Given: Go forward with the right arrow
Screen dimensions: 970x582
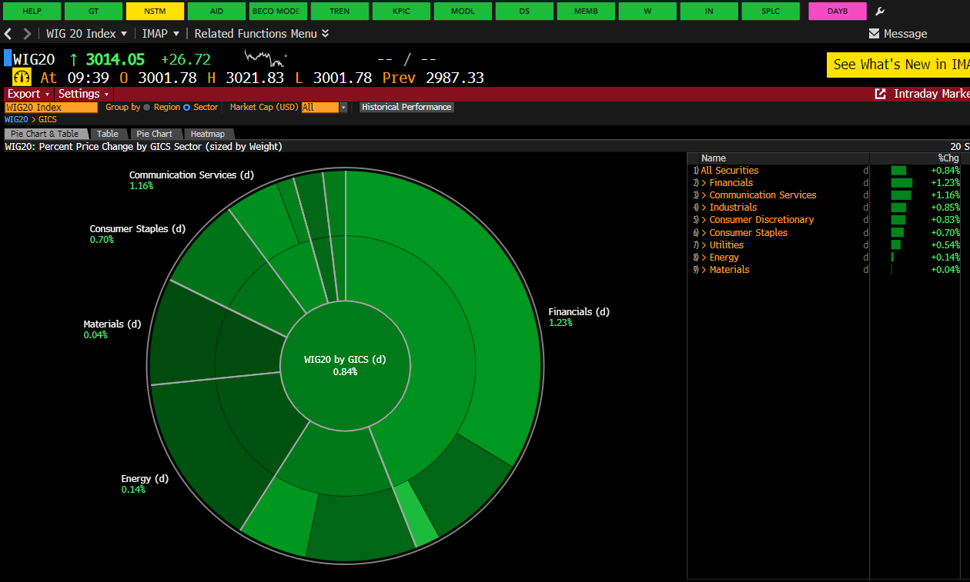Looking at the screenshot, I should click(x=27, y=34).
